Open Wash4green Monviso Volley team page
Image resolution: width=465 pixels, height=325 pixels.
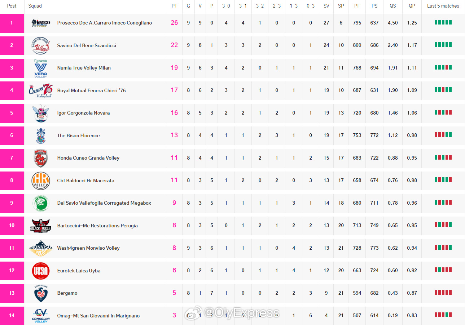tap(88, 248)
